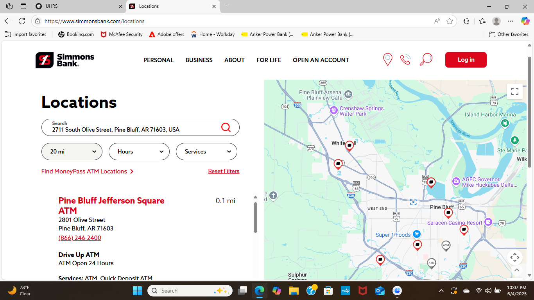Open Microsoft Store from taskbar
This screenshot has width=534, height=300.
(328, 291)
